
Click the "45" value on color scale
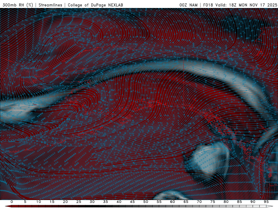132,202
